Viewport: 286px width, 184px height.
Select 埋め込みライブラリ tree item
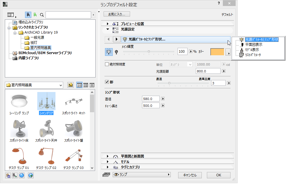pyautogui.click(x=31, y=22)
